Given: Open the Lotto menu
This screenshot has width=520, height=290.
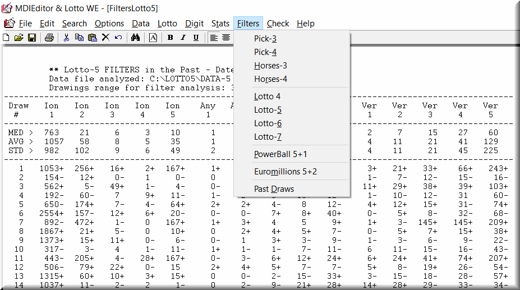Looking at the screenshot, I should [x=167, y=24].
